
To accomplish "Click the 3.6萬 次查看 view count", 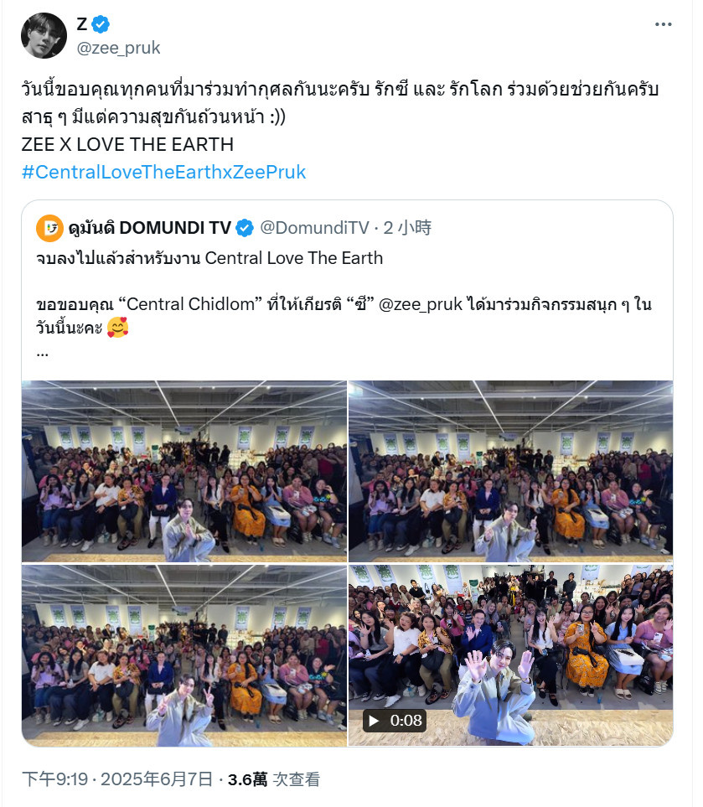I will pyautogui.click(x=274, y=779).
